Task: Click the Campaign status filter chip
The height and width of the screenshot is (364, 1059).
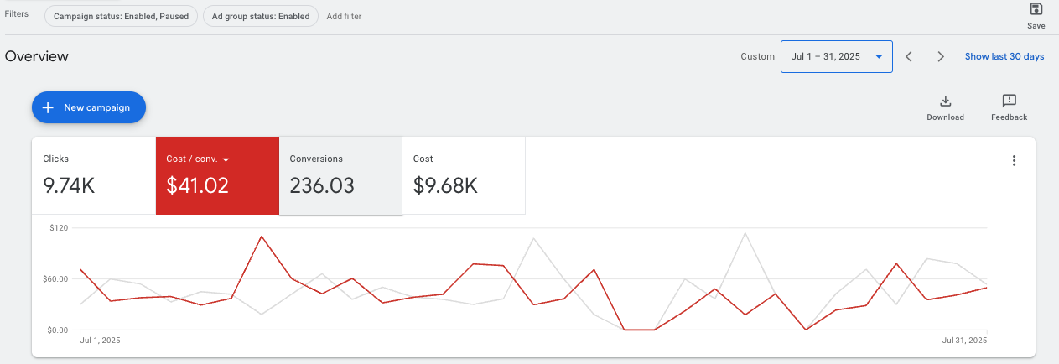Action: pos(122,16)
